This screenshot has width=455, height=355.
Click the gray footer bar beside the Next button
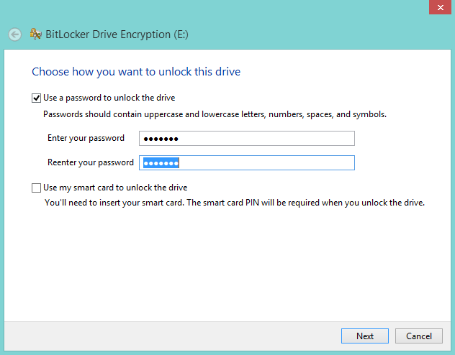pos(174,336)
